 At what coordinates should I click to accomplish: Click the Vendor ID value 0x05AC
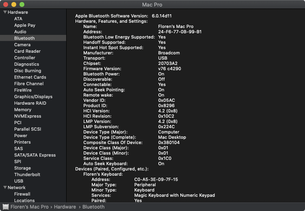[x=167, y=100]
